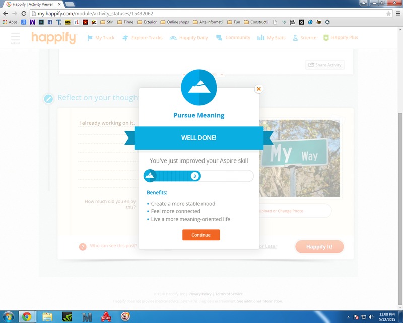Expand the Fun bookmarks folder

click(234, 22)
